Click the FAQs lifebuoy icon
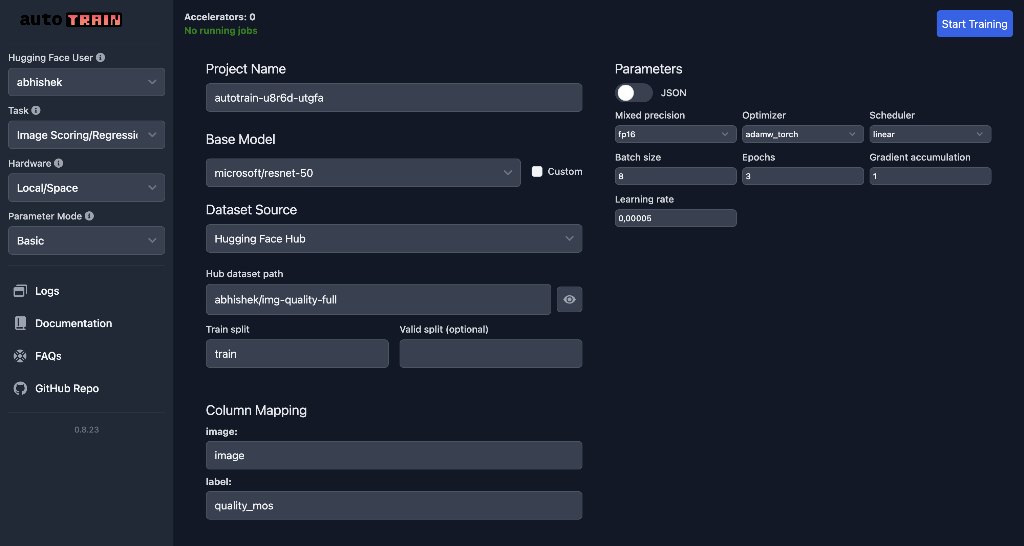The width and height of the screenshot is (1024, 546). tap(20, 356)
